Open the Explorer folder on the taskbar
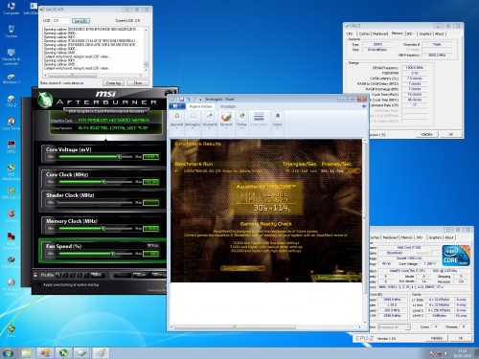479x359 pixels. point(27,353)
